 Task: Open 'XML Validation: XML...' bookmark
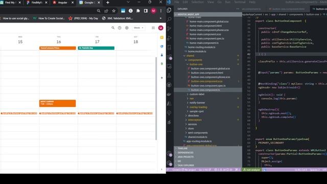(x=118, y=18)
